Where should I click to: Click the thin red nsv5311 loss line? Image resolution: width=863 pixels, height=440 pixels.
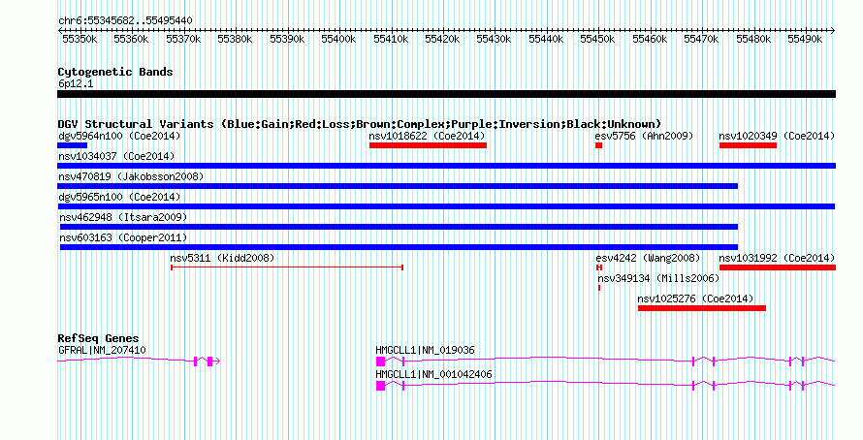[287, 267]
